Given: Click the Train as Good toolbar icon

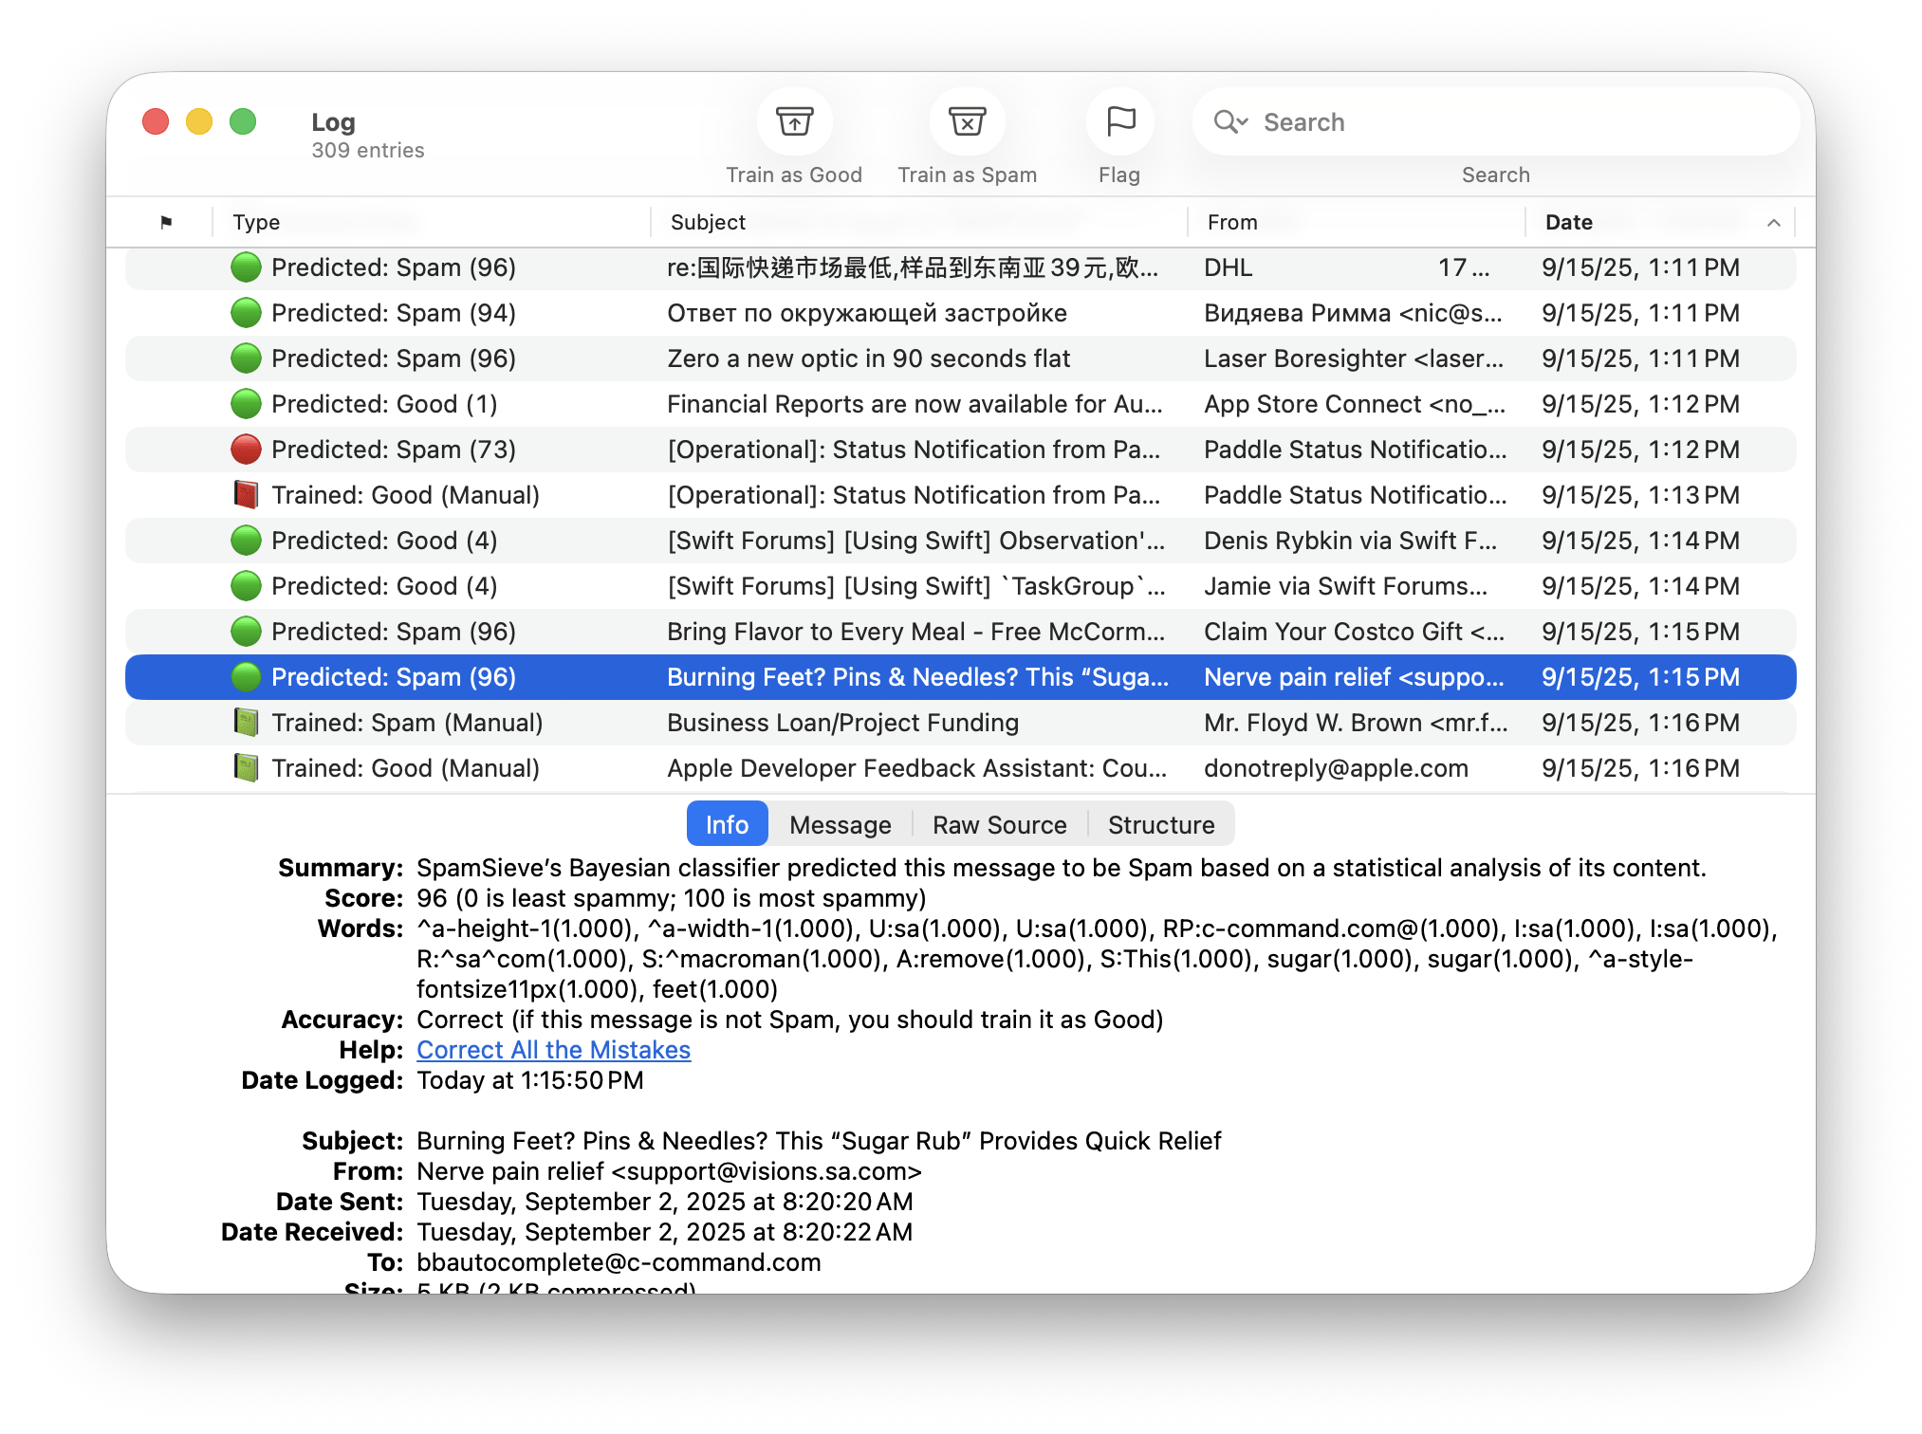Looking at the screenshot, I should 794,121.
